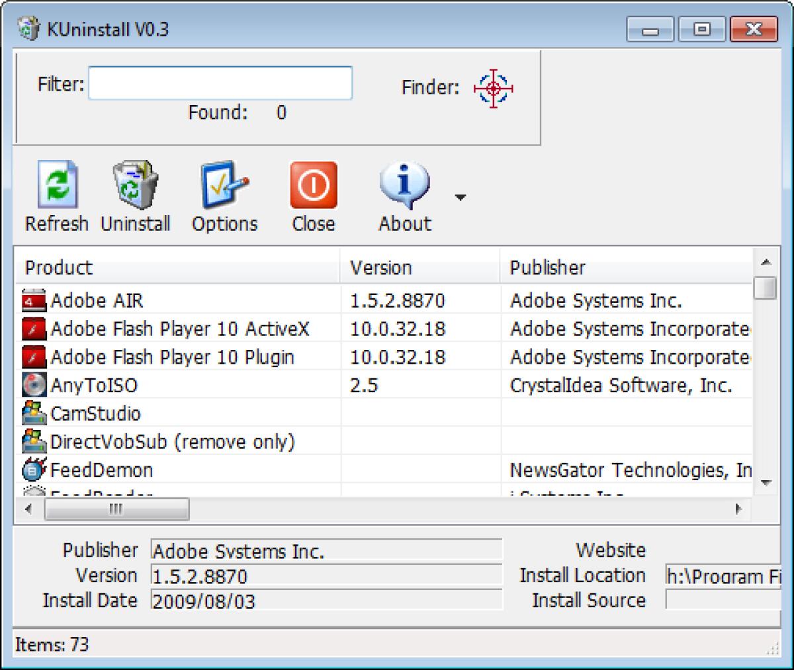Sort the list by the Product column header
Viewport: 794px width, 670px height.
pyautogui.click(x=177, y=267)
